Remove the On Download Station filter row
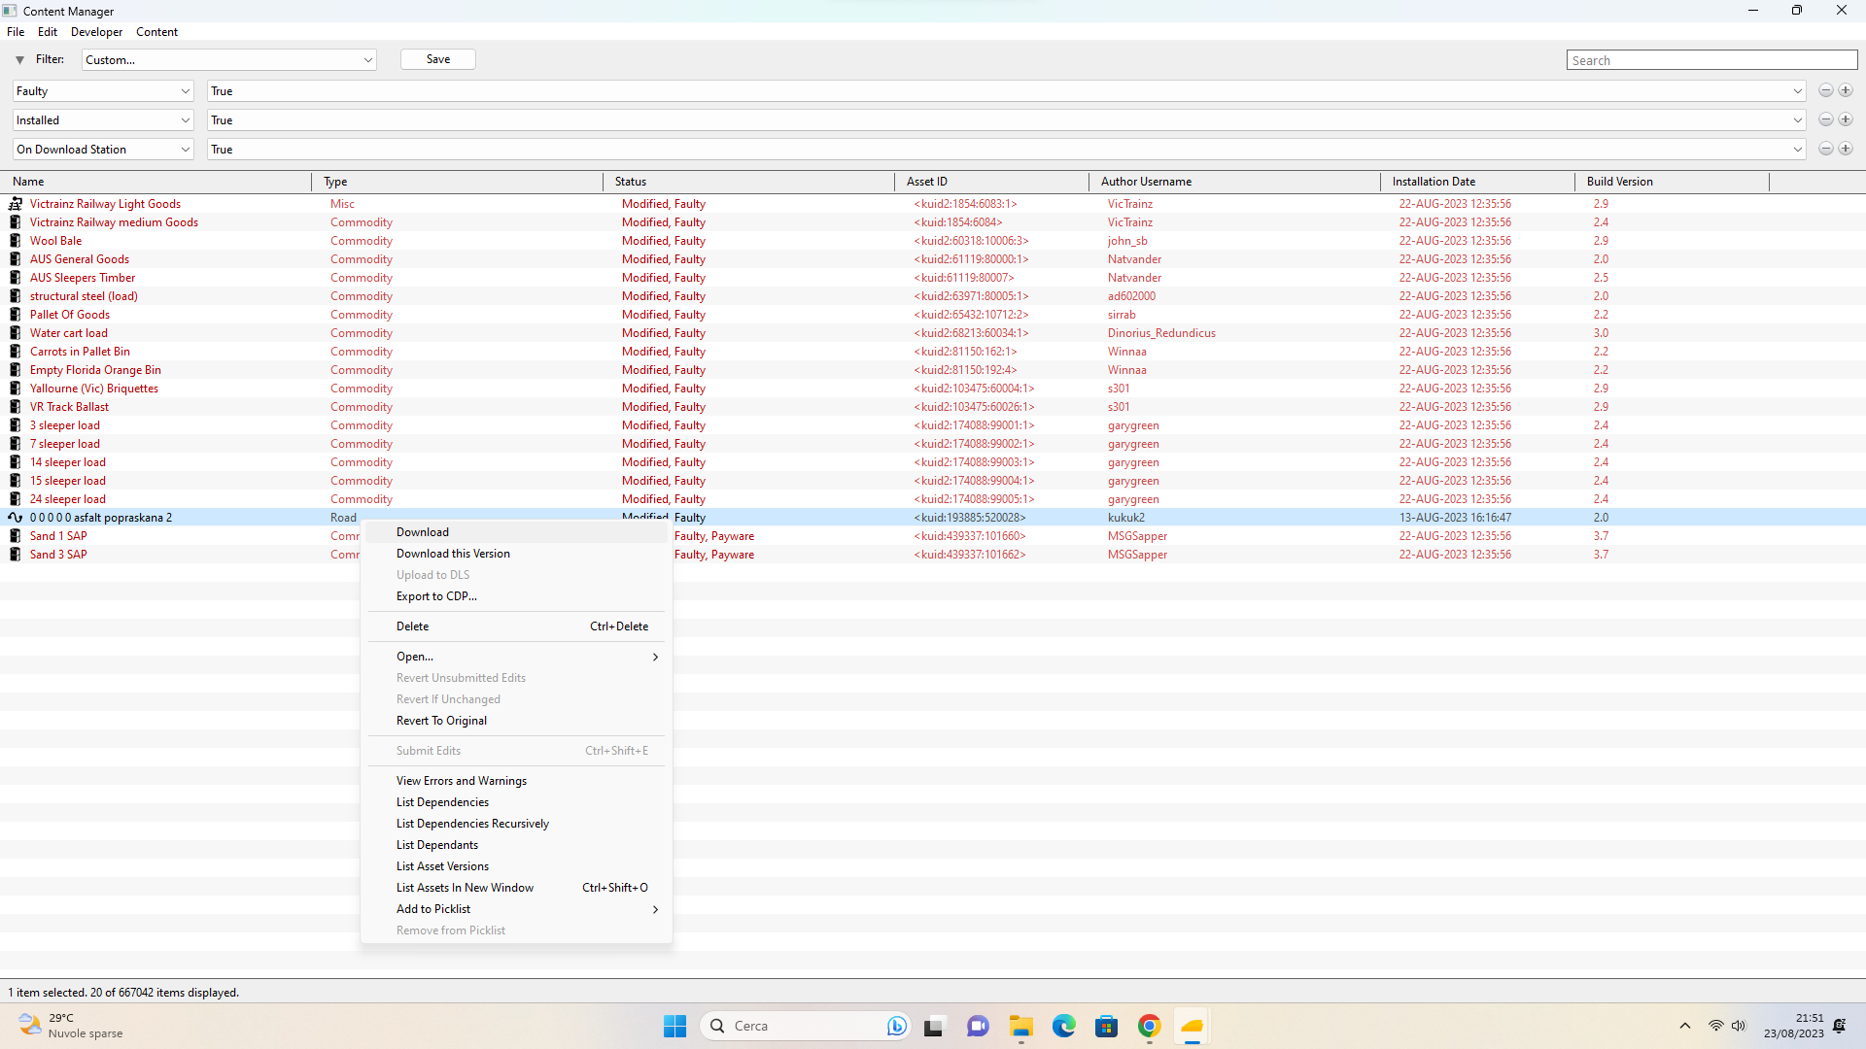Image resolution: width=1866 pixels, height=1049 pixels. coord(1826,150)
